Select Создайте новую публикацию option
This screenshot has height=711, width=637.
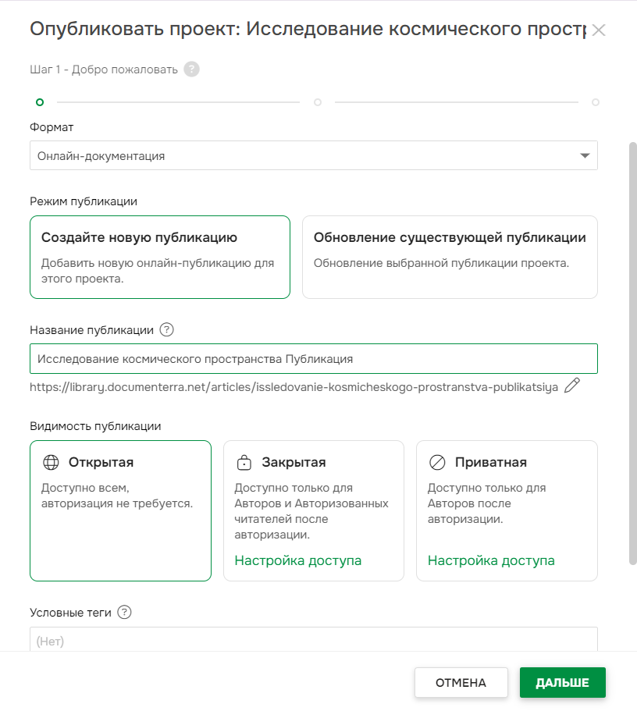[160, 258]
